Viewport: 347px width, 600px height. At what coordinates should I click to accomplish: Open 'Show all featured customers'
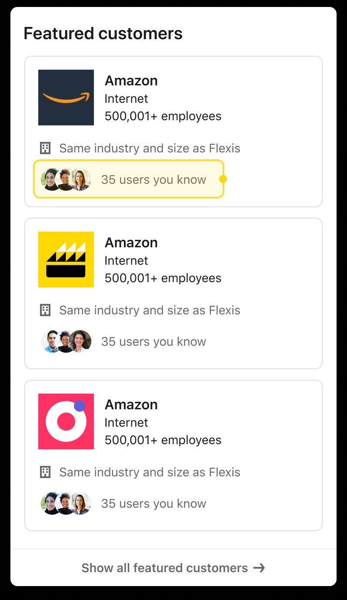(x=165, y=567)
